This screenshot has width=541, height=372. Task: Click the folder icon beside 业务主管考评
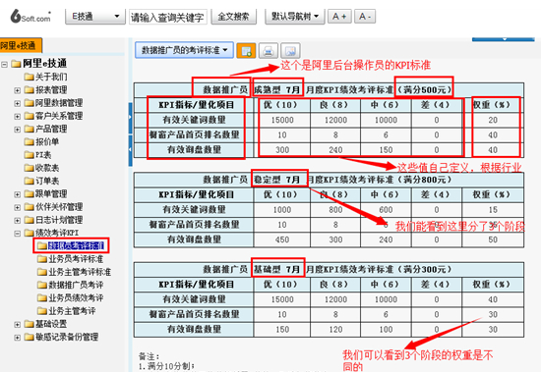pos(42,311)
